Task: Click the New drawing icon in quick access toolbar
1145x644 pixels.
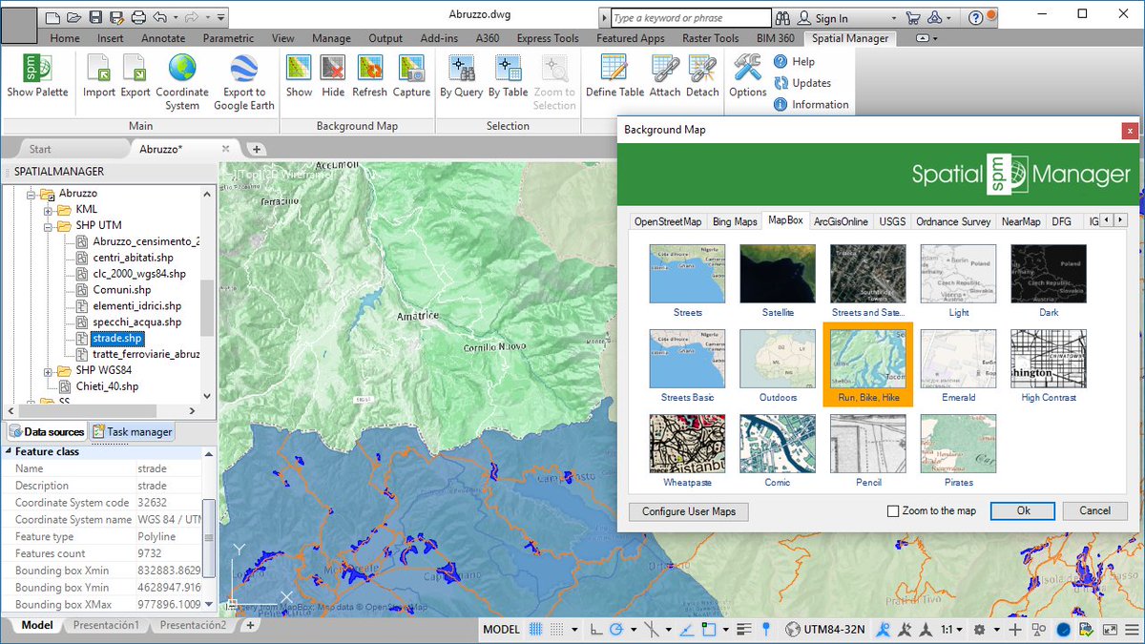Action: [x=52, y=17]
